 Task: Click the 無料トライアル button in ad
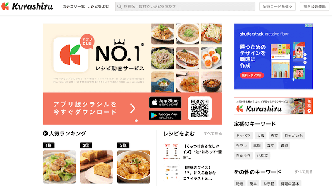pyautogui.click(x=252, y=76)
